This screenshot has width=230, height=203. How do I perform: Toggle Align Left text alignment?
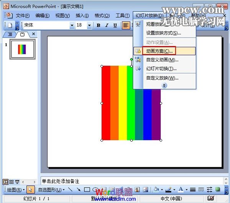(126, 25)
